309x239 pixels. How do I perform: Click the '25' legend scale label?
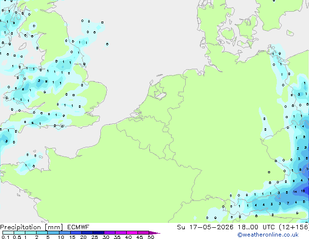tap(95, 237)
